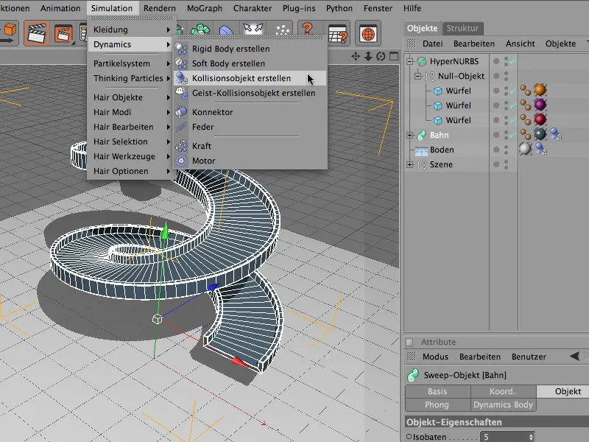
Task: Click the purple material tag
Action: (x=540, y=105)
